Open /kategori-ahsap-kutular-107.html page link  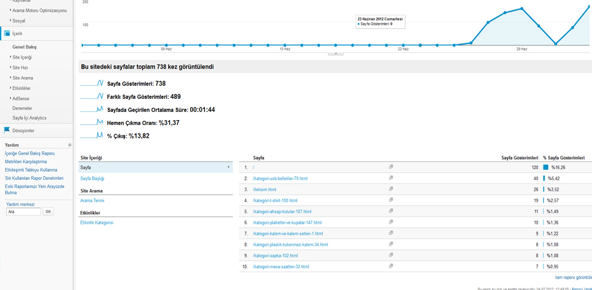[x=282, y=211]
